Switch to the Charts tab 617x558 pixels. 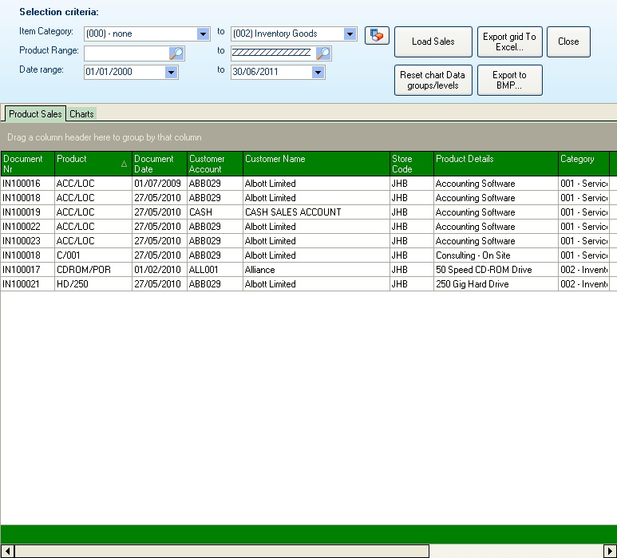tap(81, 114)
